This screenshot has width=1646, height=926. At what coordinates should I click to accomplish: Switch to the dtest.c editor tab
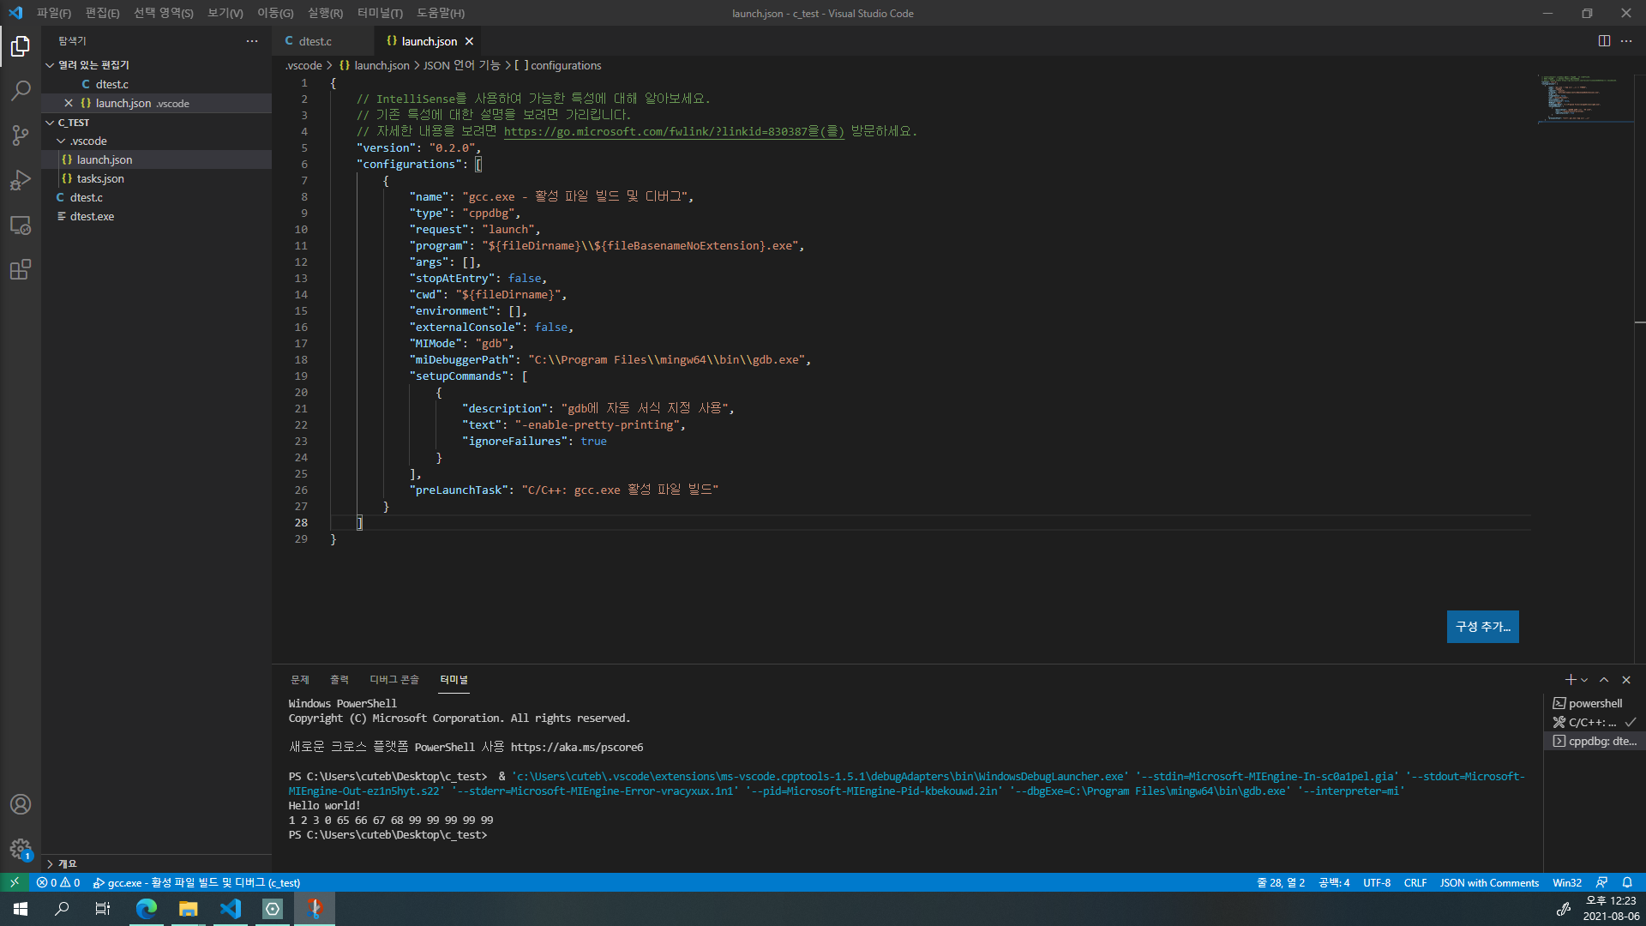[315, 41]
